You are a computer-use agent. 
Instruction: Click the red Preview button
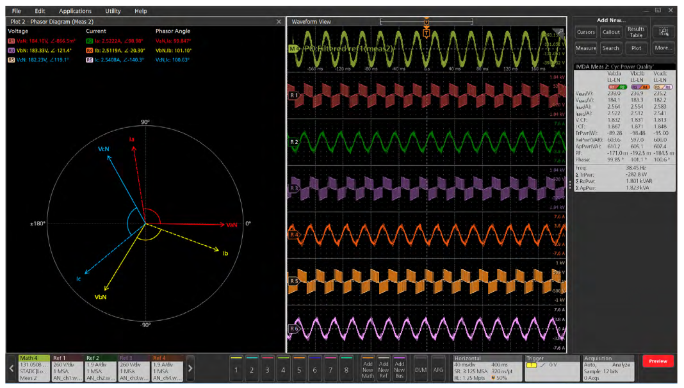pos(658,361)
